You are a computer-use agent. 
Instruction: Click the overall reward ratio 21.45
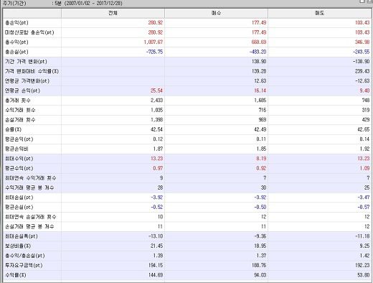(156, 246)
